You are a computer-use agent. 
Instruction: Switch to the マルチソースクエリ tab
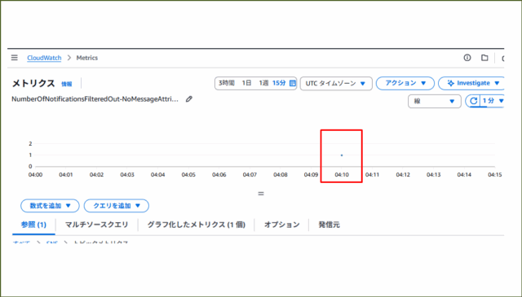tap(96, 225)
